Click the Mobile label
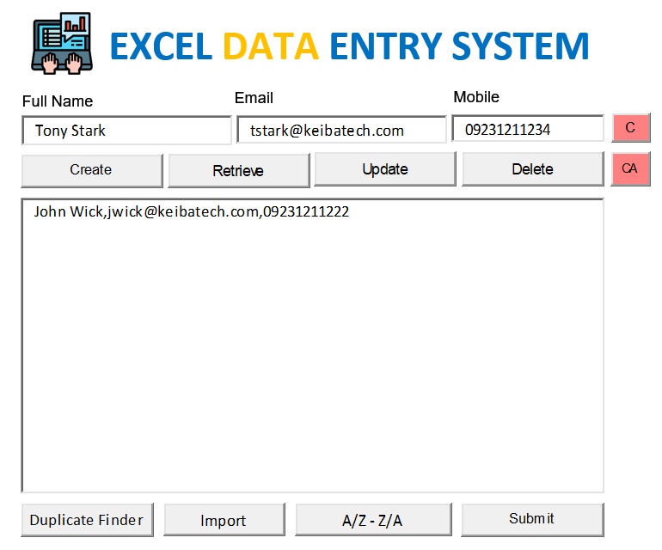 pyautogui.click(x=476, y=97)
